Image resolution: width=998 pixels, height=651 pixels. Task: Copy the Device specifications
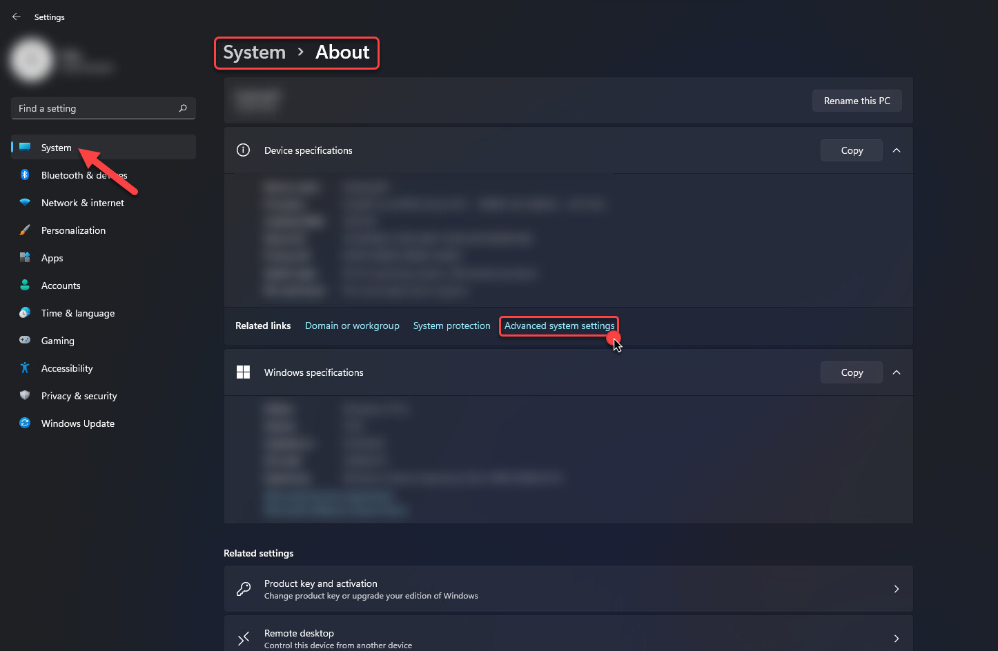pyautogui.click(x=852, y=150)
